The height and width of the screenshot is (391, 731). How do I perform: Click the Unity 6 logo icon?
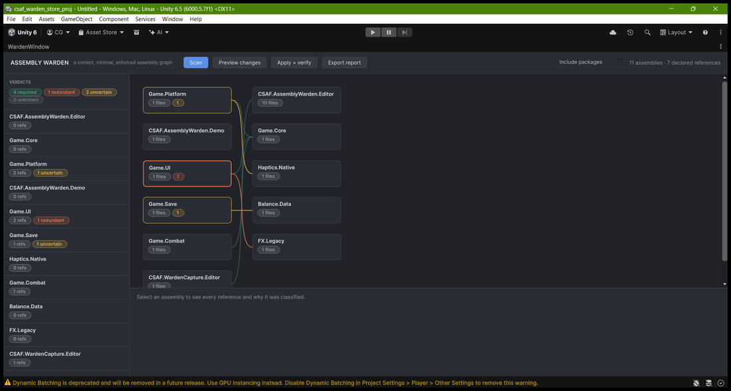pos(12,32)
